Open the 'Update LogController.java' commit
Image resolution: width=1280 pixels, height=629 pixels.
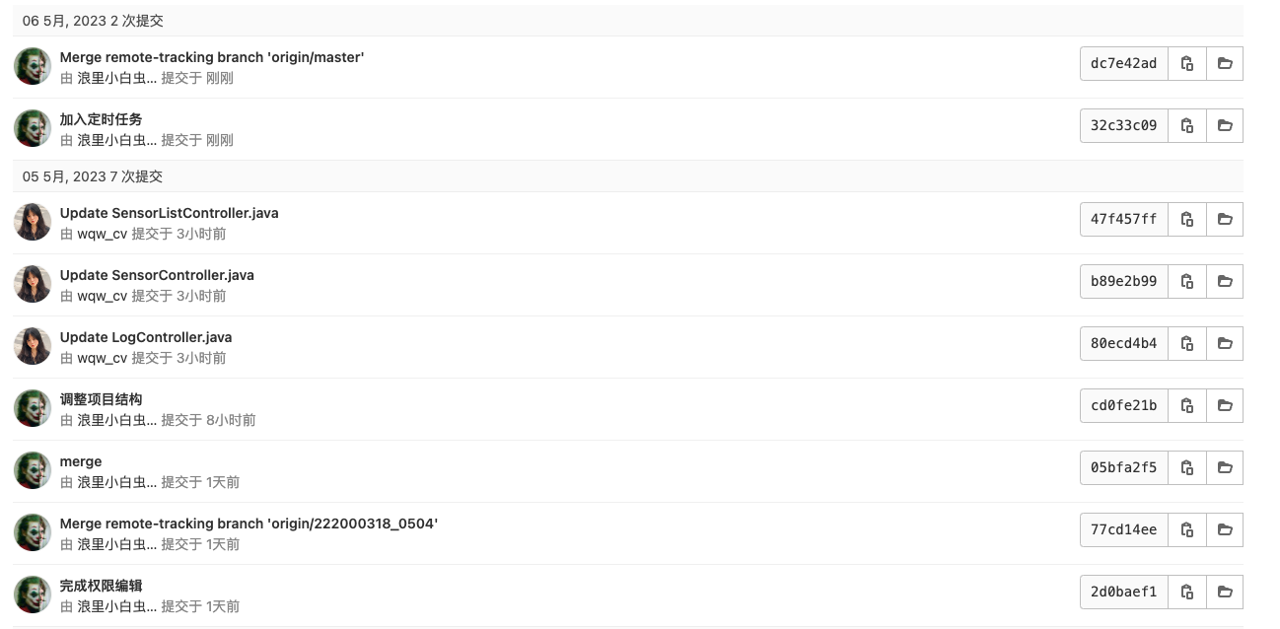pyautogui.click(x=146, y=337)
